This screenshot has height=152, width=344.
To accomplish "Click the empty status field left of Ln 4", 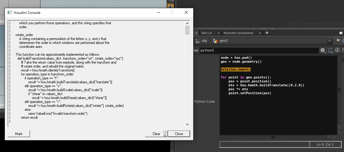I will (265, 144).
